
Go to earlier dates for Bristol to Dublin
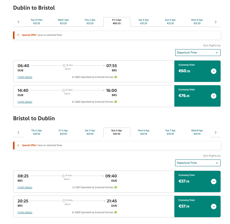[x=18, y=132]
